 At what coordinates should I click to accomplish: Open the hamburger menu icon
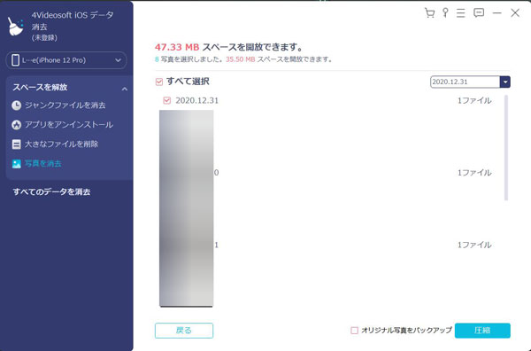pos(460,13)
